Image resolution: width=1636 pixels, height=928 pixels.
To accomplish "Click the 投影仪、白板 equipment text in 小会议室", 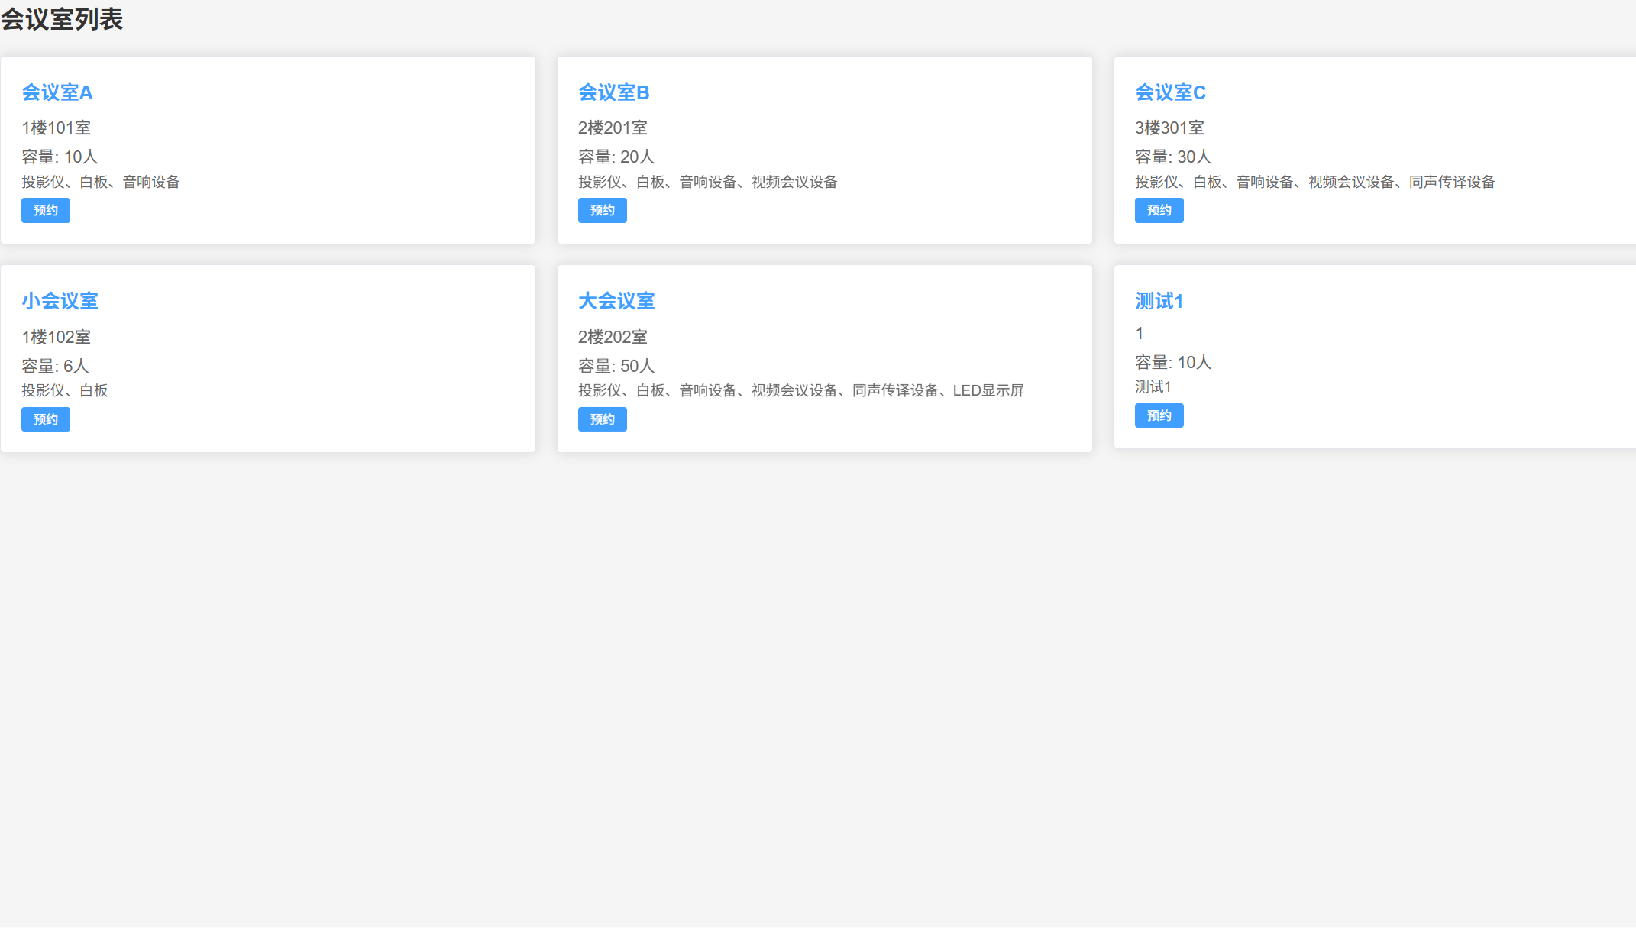I will pos(65,390).
